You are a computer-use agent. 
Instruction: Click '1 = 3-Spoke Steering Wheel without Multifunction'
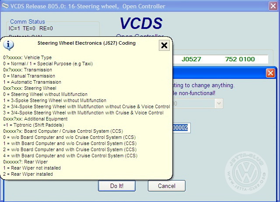(55, 100)
